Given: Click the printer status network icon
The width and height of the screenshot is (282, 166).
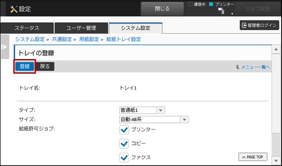Looking at the screenshot, I should tap(221, 11).
